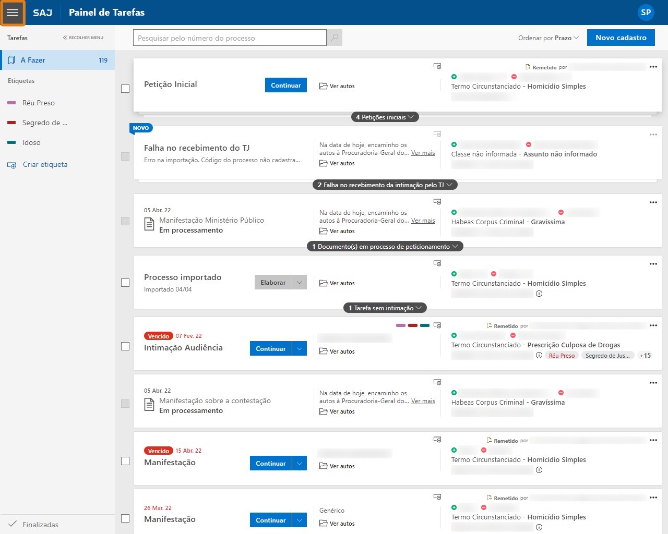Open the Elaborar button dropdown arrow
668x534 pixels.
(300, 283)
